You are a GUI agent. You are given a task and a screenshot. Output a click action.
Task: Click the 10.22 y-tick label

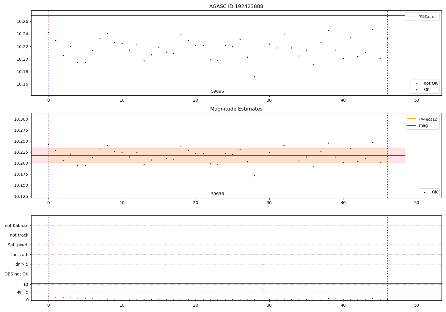[22, 47]
